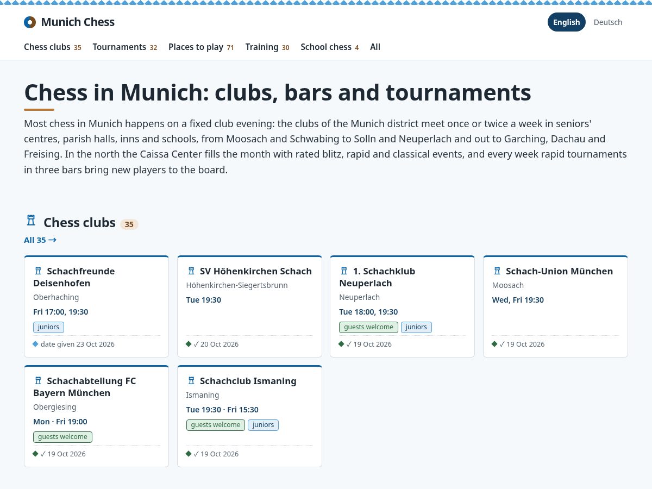Screen dimensions: 652x489
Task: Click the 'Mon · Fri 19:00' schedule text
Action: click(x=60, y=422)
